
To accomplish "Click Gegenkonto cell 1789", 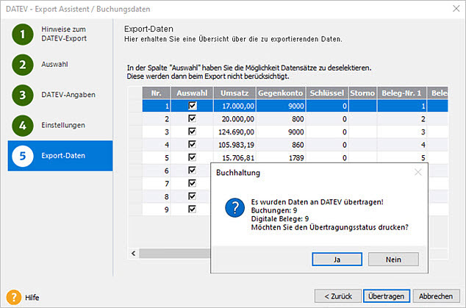I will pyautogui.click(x=281, y=158).
